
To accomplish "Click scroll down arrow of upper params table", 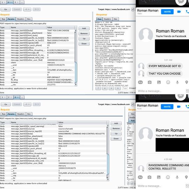I will (x=76, y=85).
